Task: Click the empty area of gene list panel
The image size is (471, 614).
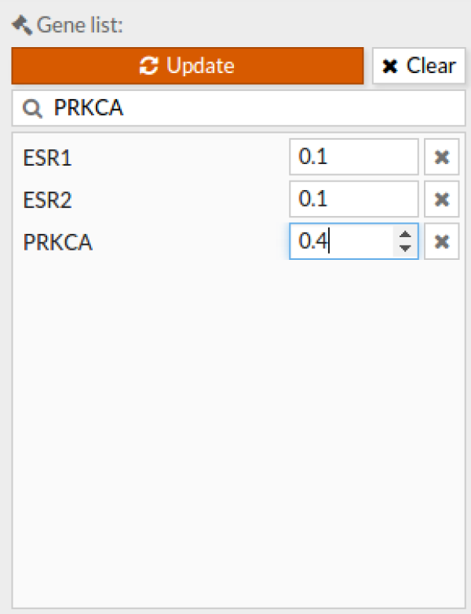Action: tap(239, 431)
